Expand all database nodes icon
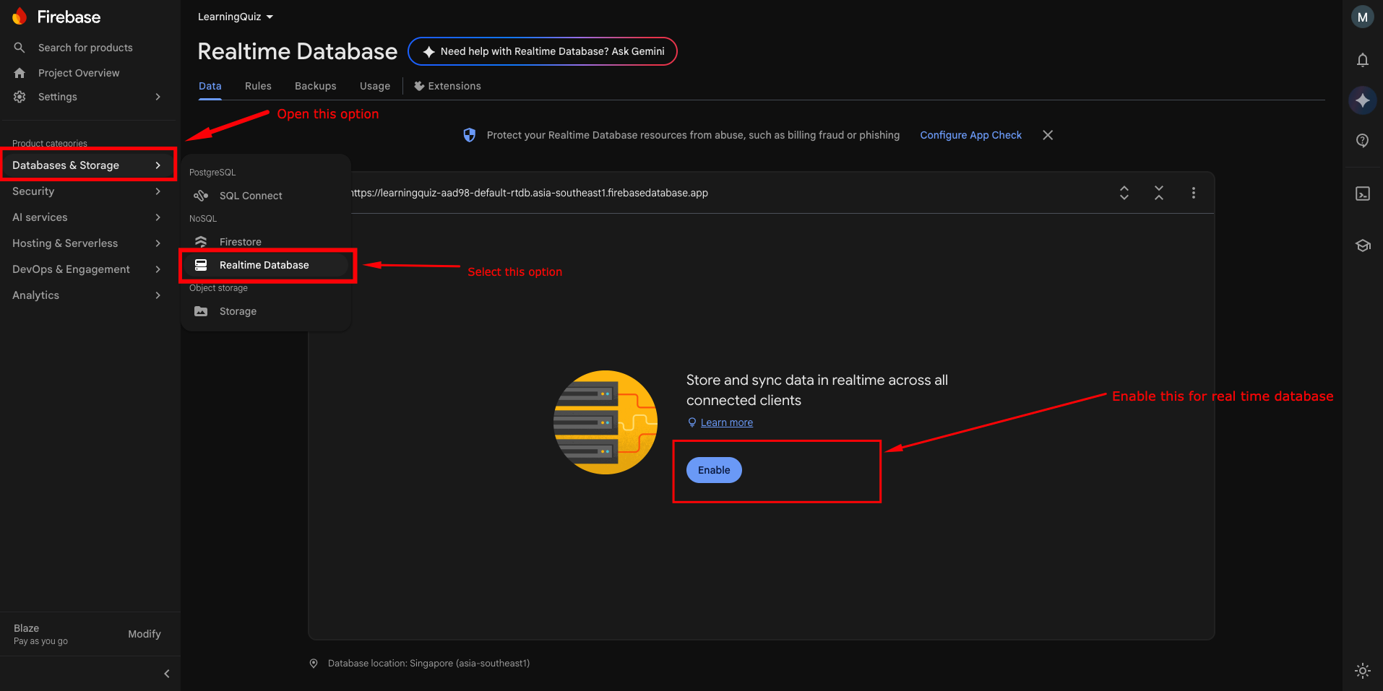Screen dimensions: 1383x691 (1124, 193)
